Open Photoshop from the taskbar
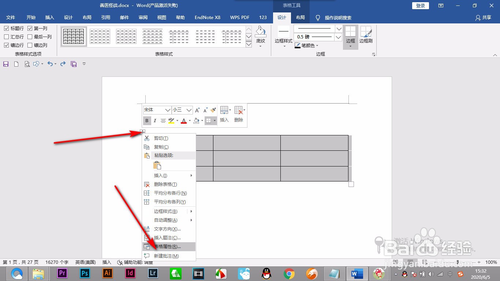 (x=85, y=273)
